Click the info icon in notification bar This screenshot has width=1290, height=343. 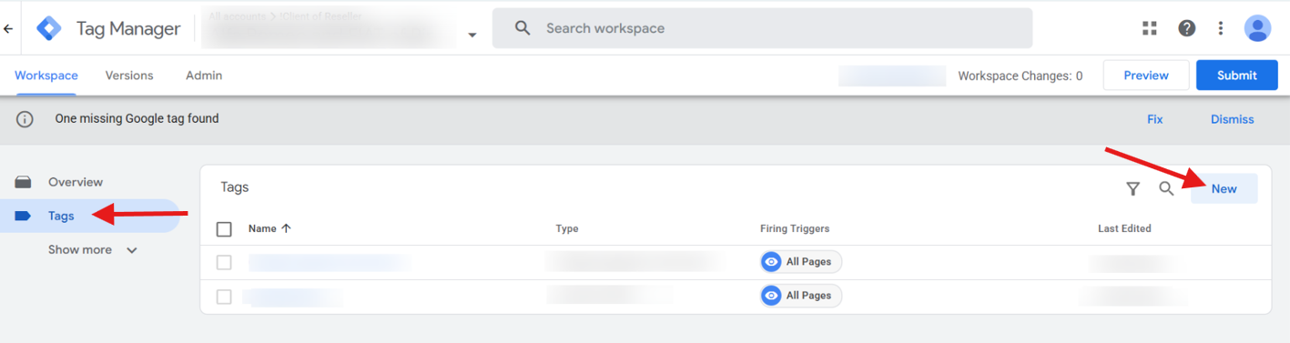coord(25,119)
